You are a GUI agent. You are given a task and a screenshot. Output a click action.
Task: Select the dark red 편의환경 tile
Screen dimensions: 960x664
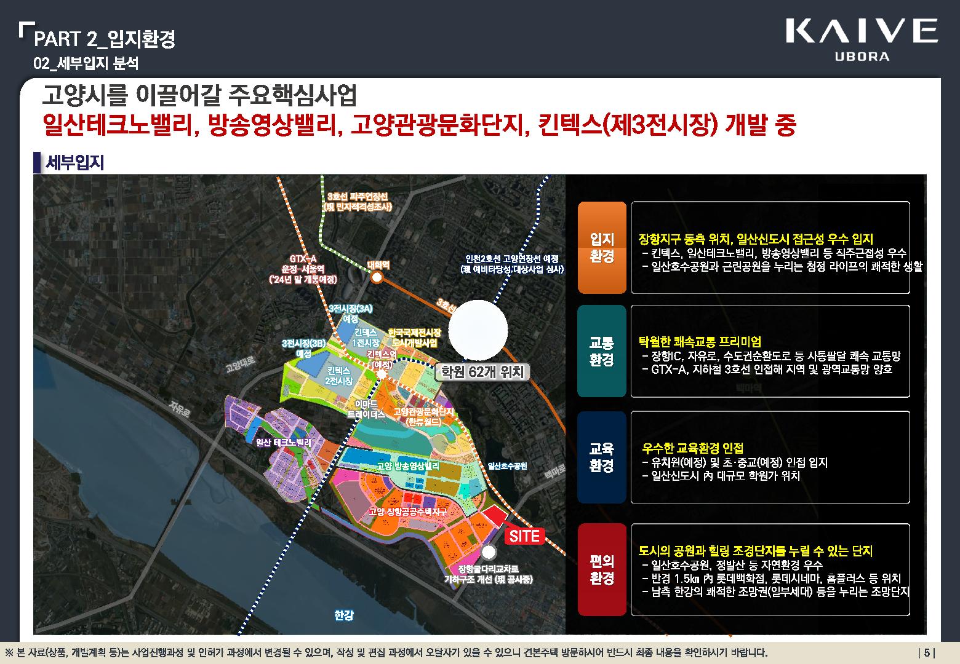click(602, 569)
